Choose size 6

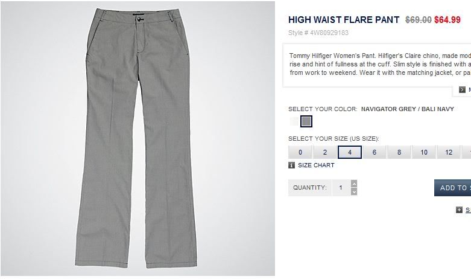[x=375, y=152]
